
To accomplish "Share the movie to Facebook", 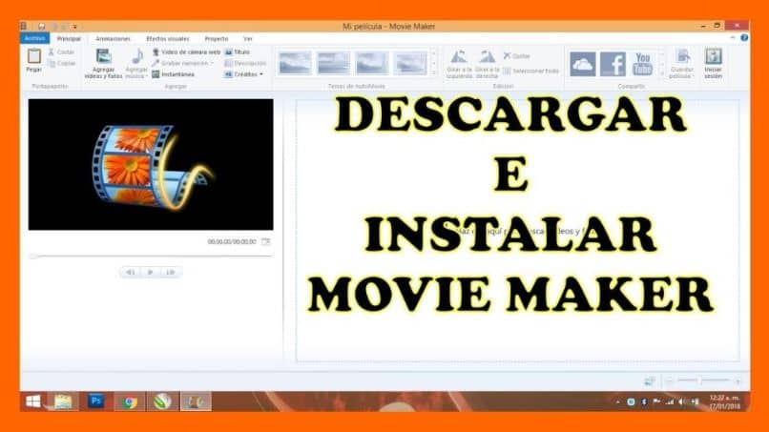I will [613, 64].
